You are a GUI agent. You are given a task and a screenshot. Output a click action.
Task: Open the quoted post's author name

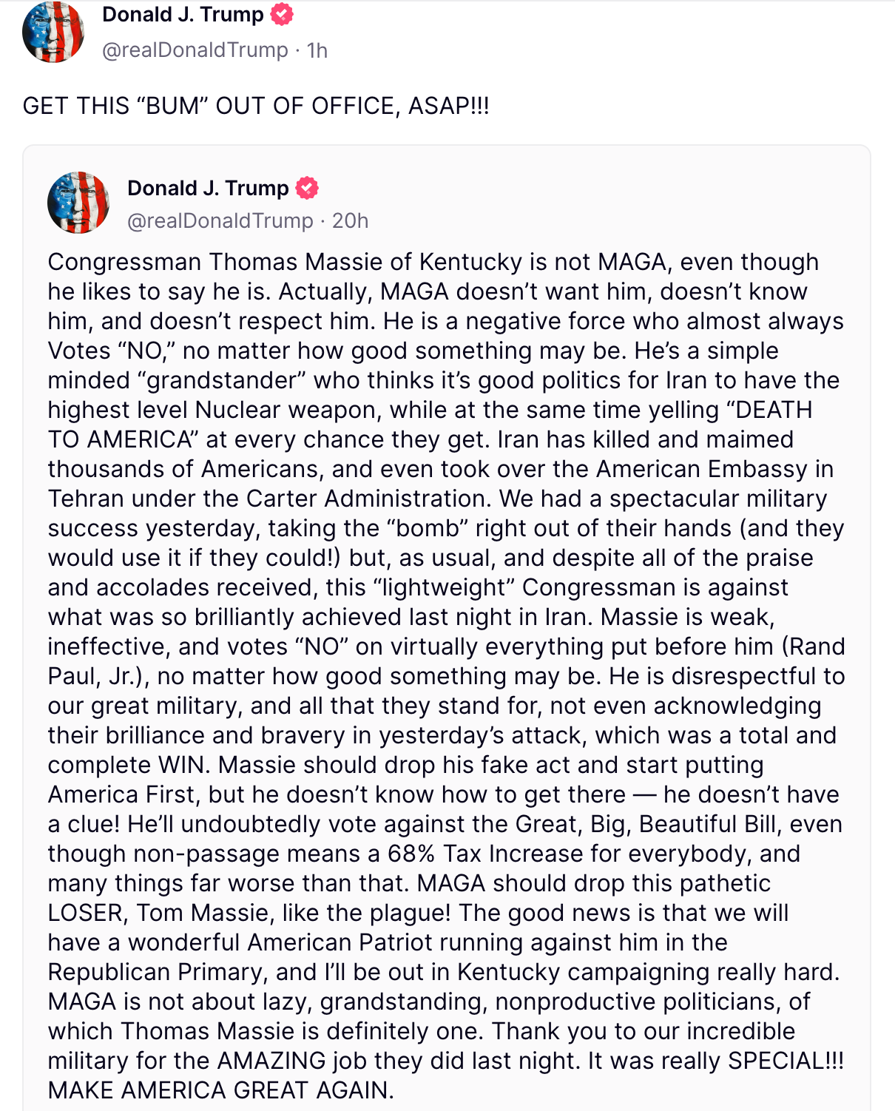tap(208, 188)
